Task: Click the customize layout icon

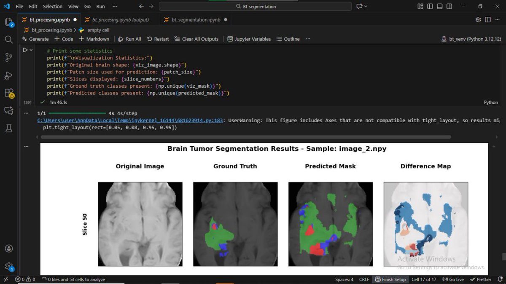Action: pos(420,6)
